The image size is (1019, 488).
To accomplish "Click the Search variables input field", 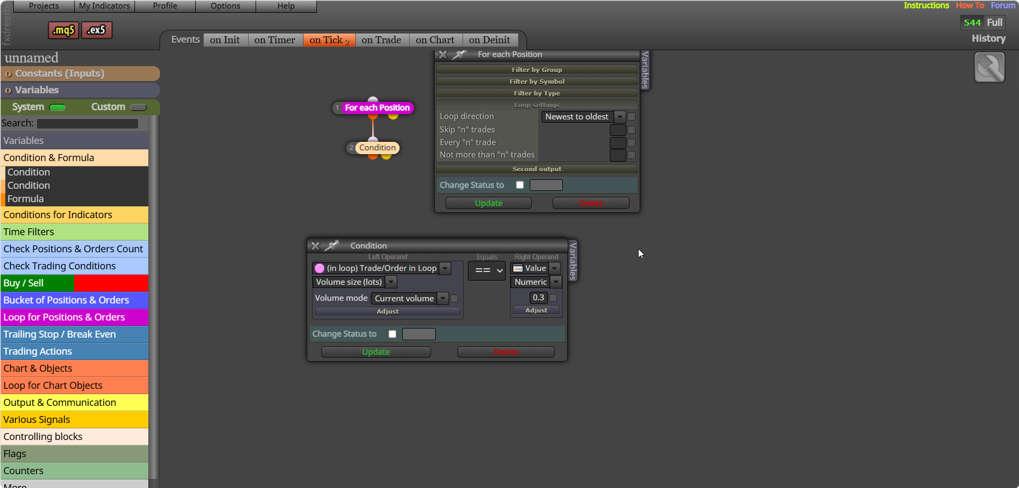I will pos(87,124).
